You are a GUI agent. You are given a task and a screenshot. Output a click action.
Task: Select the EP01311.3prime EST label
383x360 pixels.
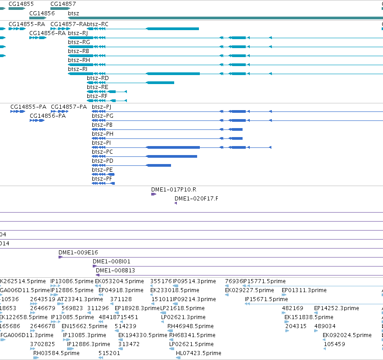point(304,290)
